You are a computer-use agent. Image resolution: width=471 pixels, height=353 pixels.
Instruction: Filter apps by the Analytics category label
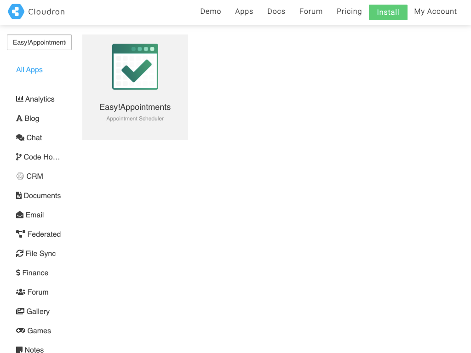(40, 99)
